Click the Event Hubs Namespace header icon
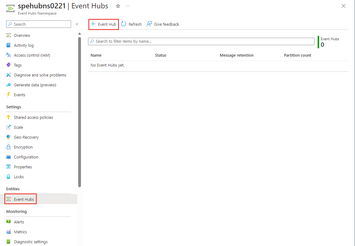 pos(11,9)
